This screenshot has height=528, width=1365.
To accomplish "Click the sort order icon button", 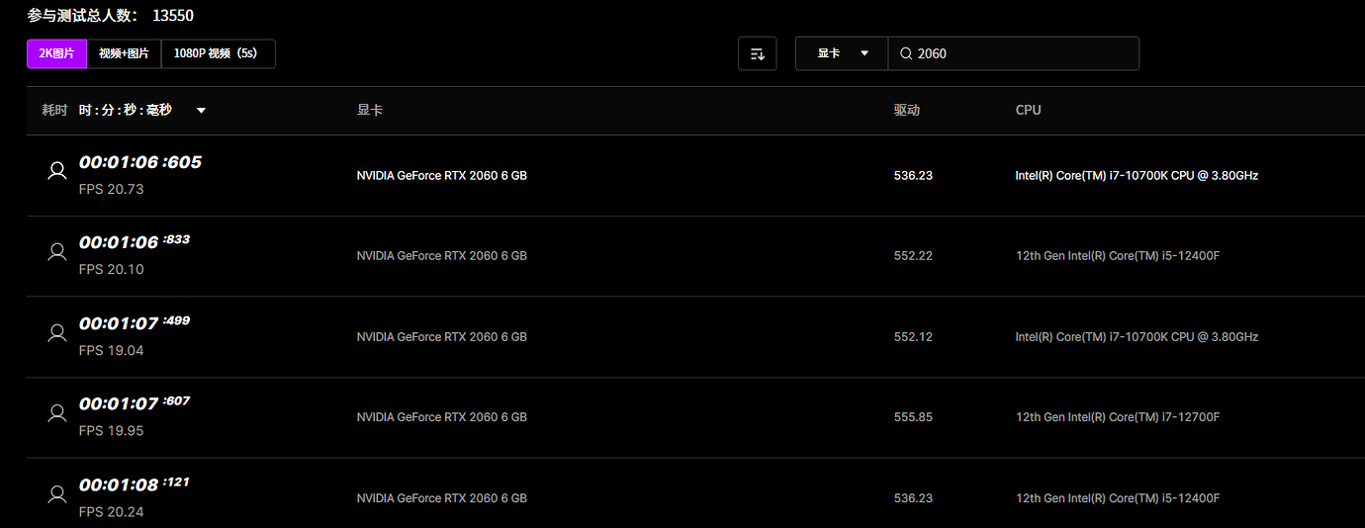I will [758, 53].
